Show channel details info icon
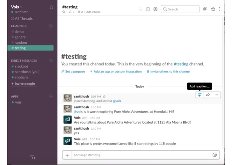The image size is (232, 165). click(x=148, y=9)
